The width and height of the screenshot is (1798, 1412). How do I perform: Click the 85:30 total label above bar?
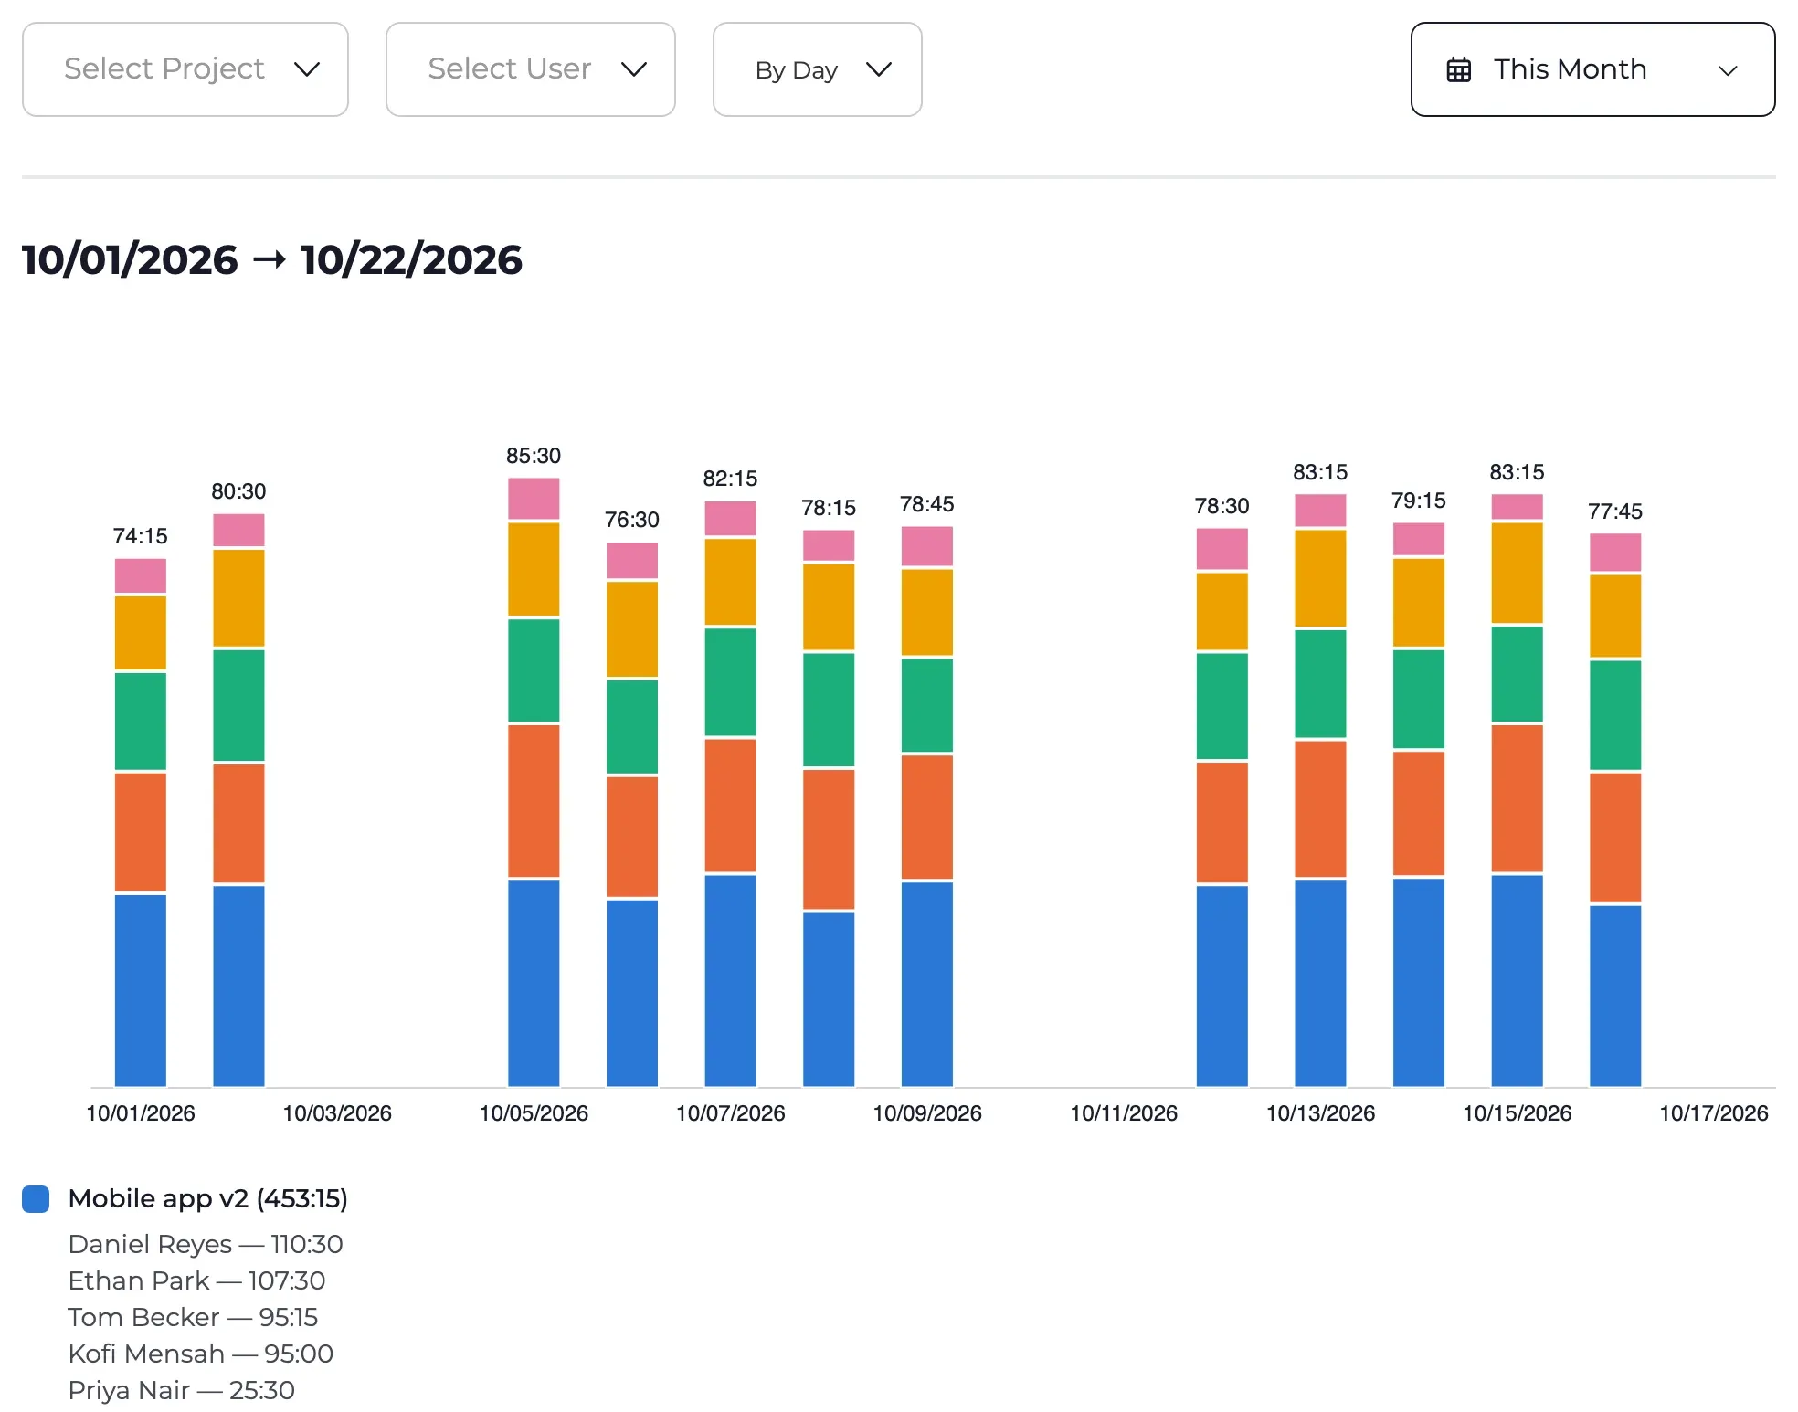click(x=534, y=456)
